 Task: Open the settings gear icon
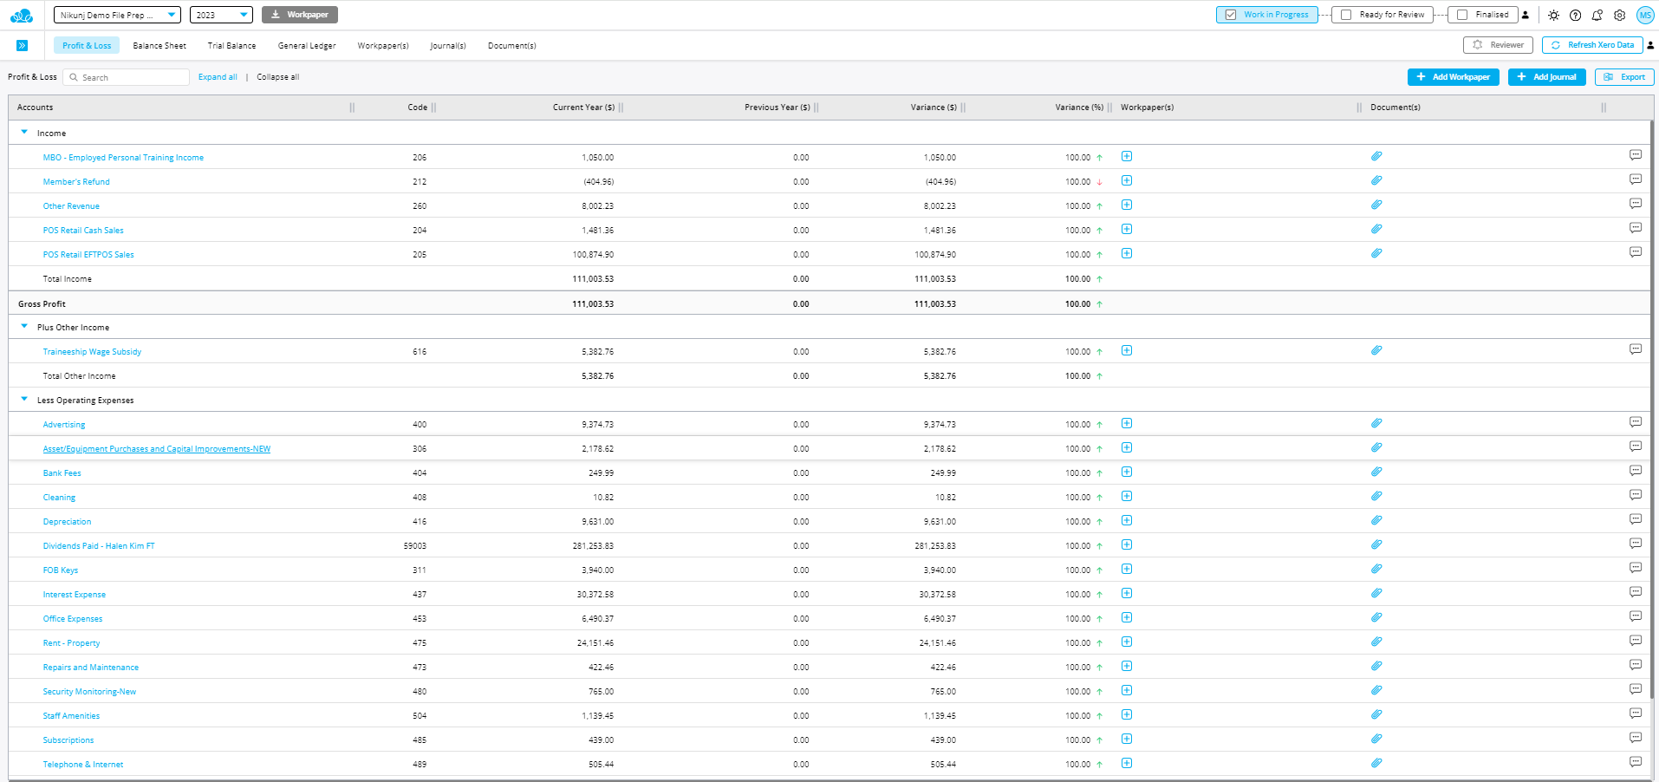pyautogui.click(x=1619, y=16)
